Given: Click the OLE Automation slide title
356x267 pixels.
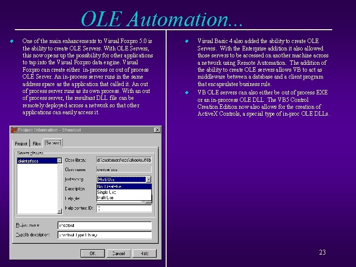Looking at the screenshot, I should [x=162, y=19].
